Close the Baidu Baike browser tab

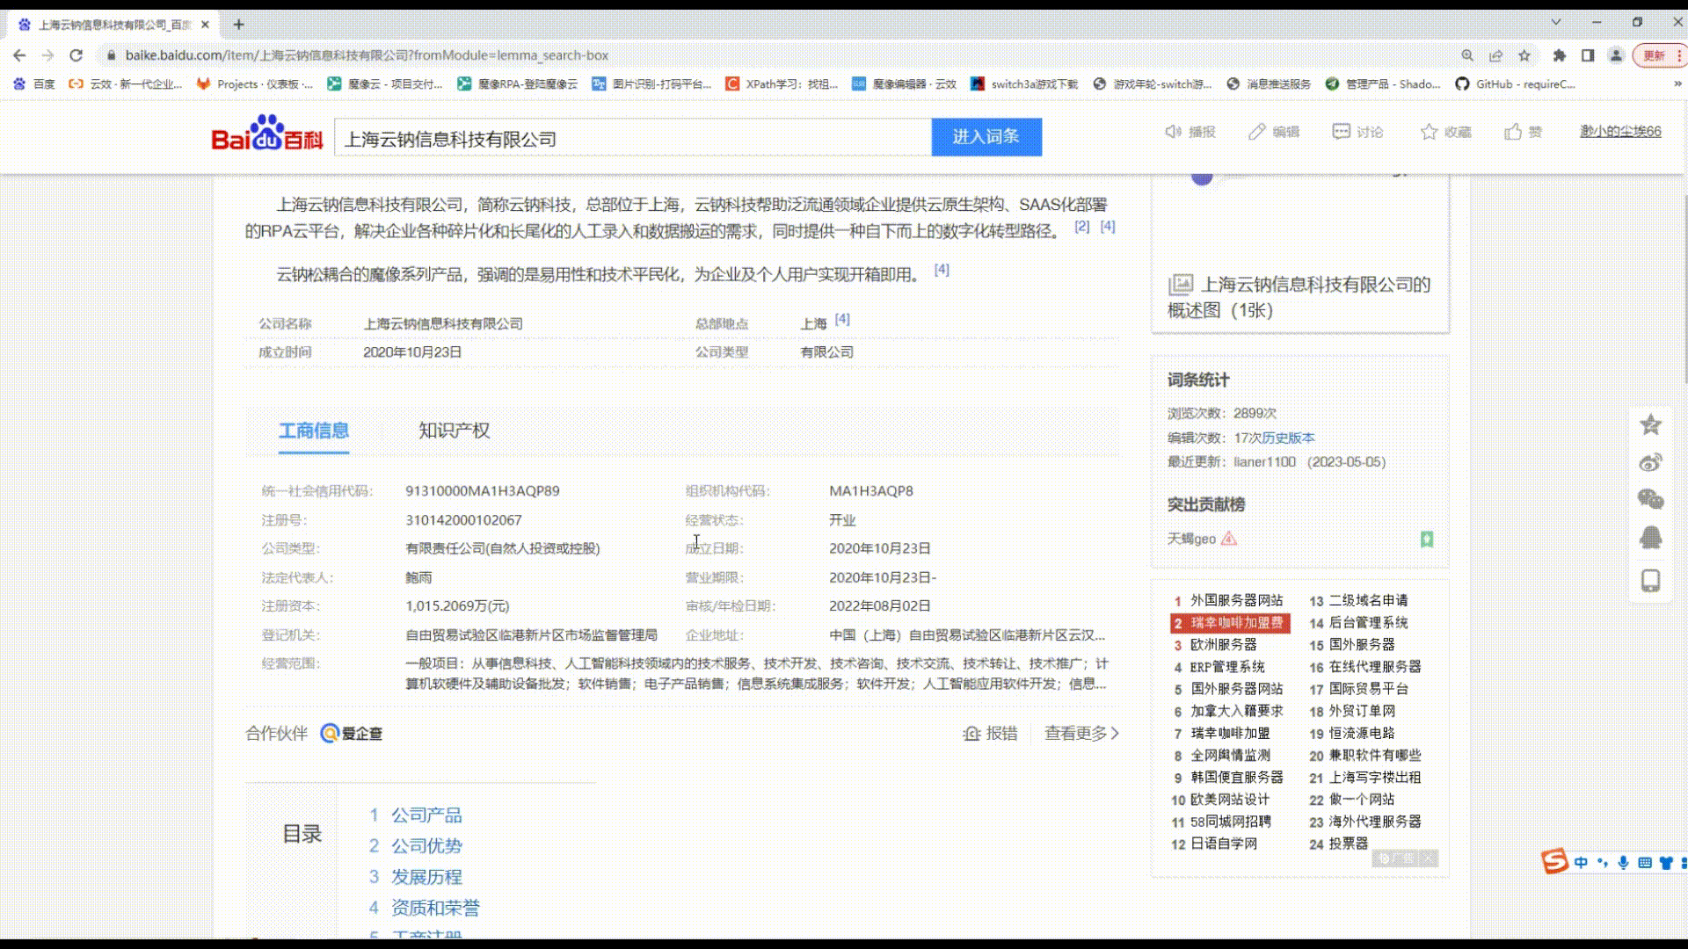coord(205,25)
